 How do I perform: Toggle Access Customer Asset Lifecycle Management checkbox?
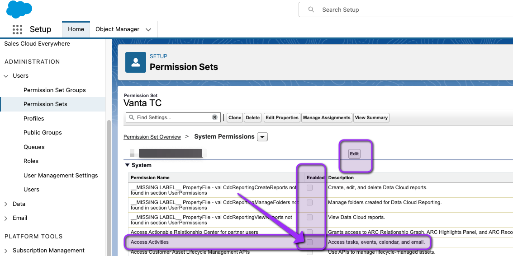tap(309, 252)
